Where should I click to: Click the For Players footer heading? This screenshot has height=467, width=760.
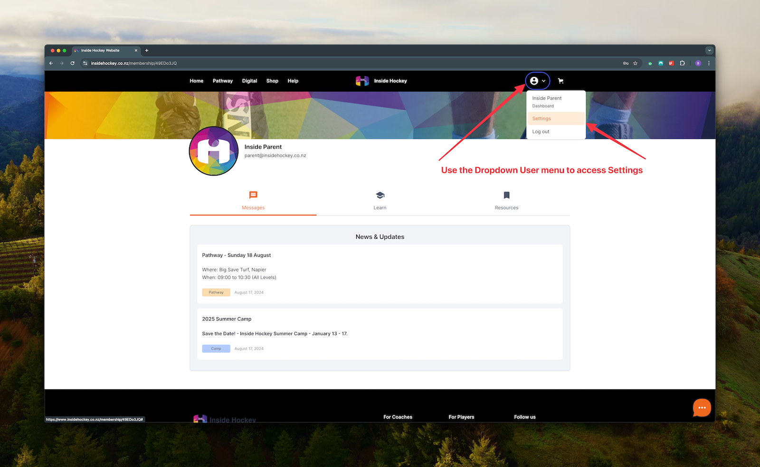(x=462, y=417)
